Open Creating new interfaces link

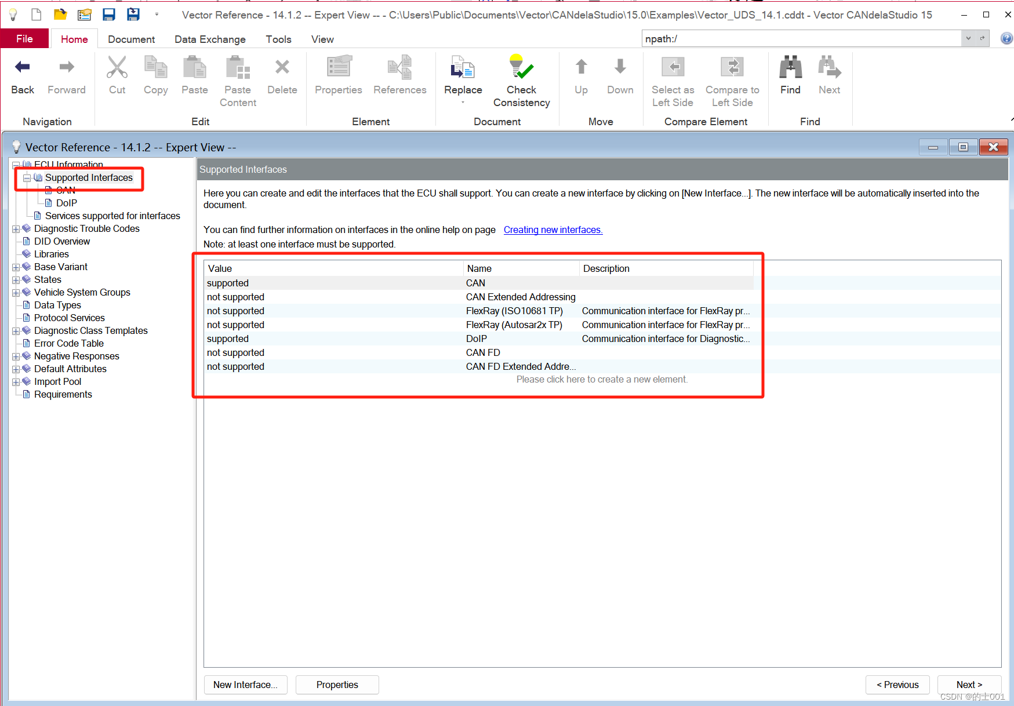click(553, 230)
